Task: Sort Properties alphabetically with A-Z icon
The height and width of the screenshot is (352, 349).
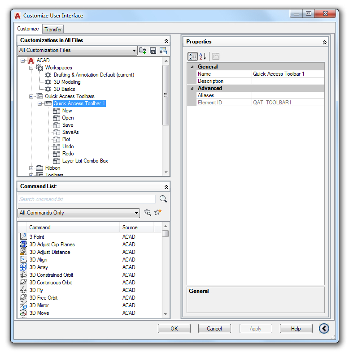Action: coord(203,56)
